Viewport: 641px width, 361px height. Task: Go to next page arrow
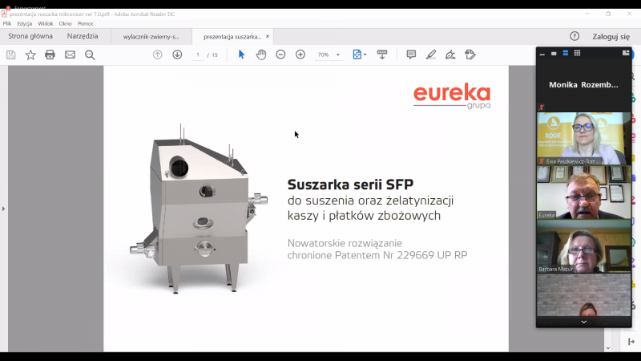(177, 55)
